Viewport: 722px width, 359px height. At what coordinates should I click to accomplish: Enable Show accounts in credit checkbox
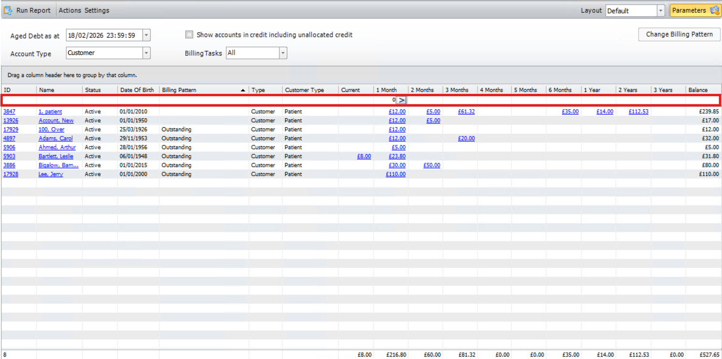190,35
